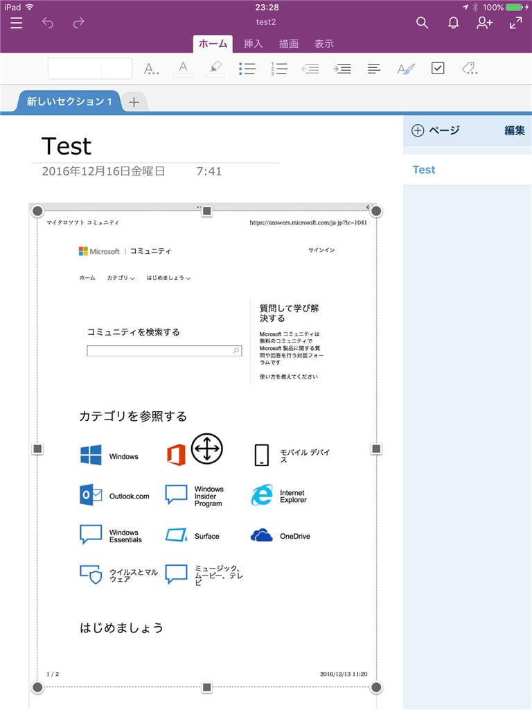Tap the move handle on printout

206,449
